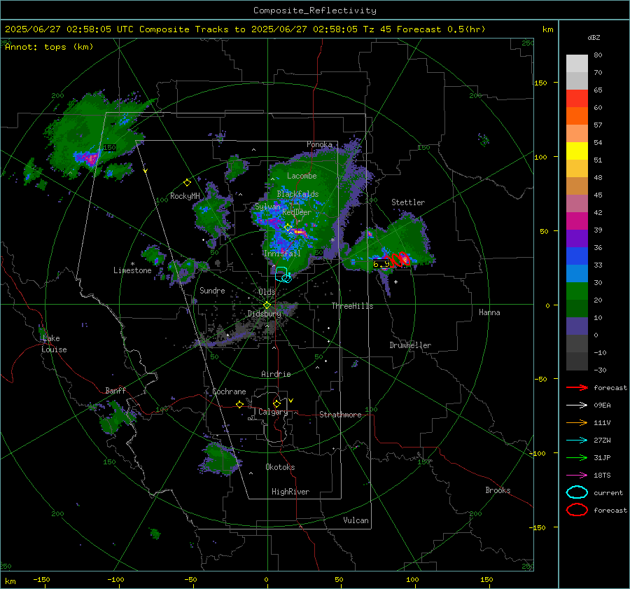Pick yellow swatch between 54 and 51
630x589 pixels.
(577, 151)
